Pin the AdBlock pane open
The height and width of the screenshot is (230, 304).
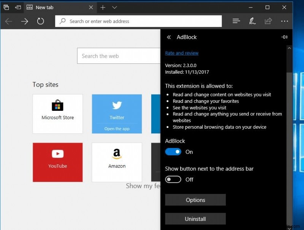[x=284, y=37]
